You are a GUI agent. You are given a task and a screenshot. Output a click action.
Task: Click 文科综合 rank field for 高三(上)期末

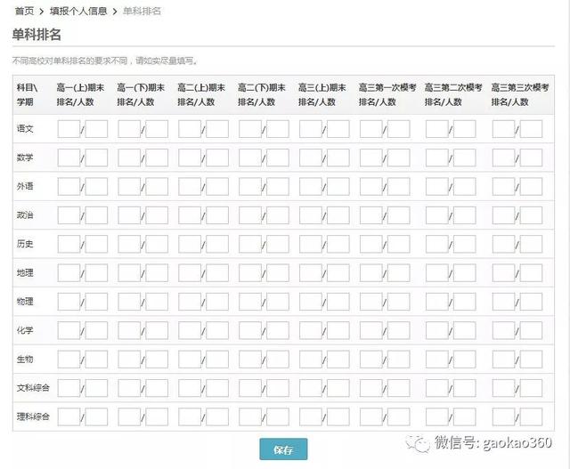pos(311,388)
